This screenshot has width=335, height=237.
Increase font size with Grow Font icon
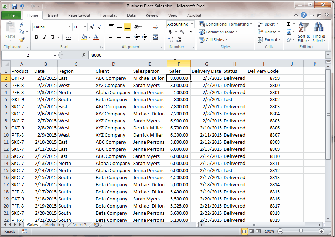pos(91,27)
